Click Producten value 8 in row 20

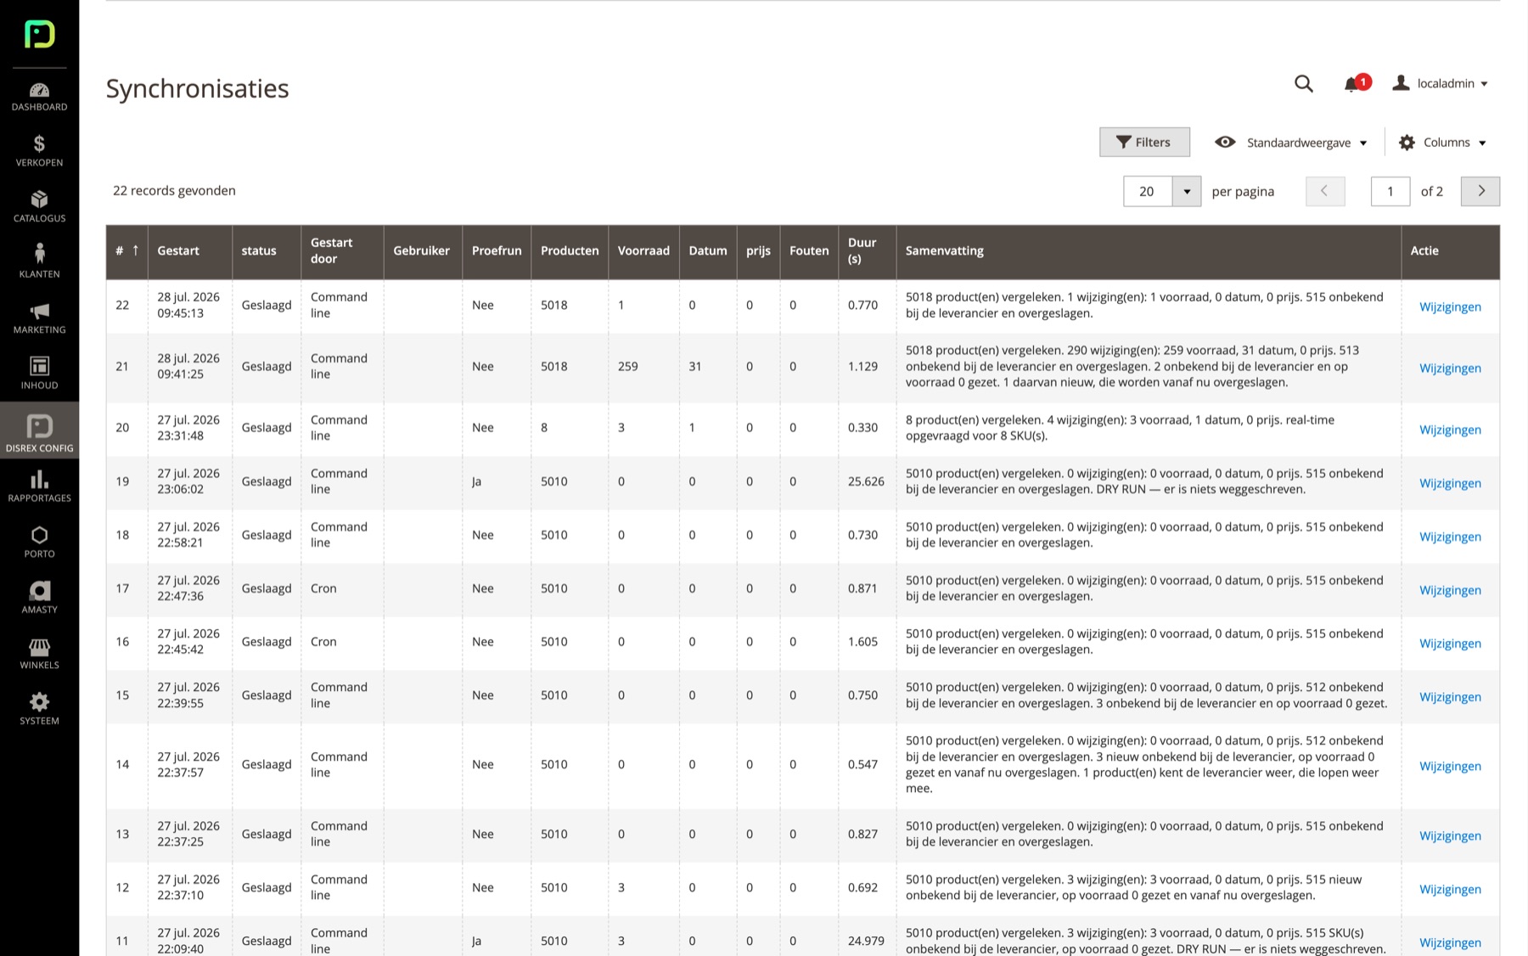pos(544,428)
